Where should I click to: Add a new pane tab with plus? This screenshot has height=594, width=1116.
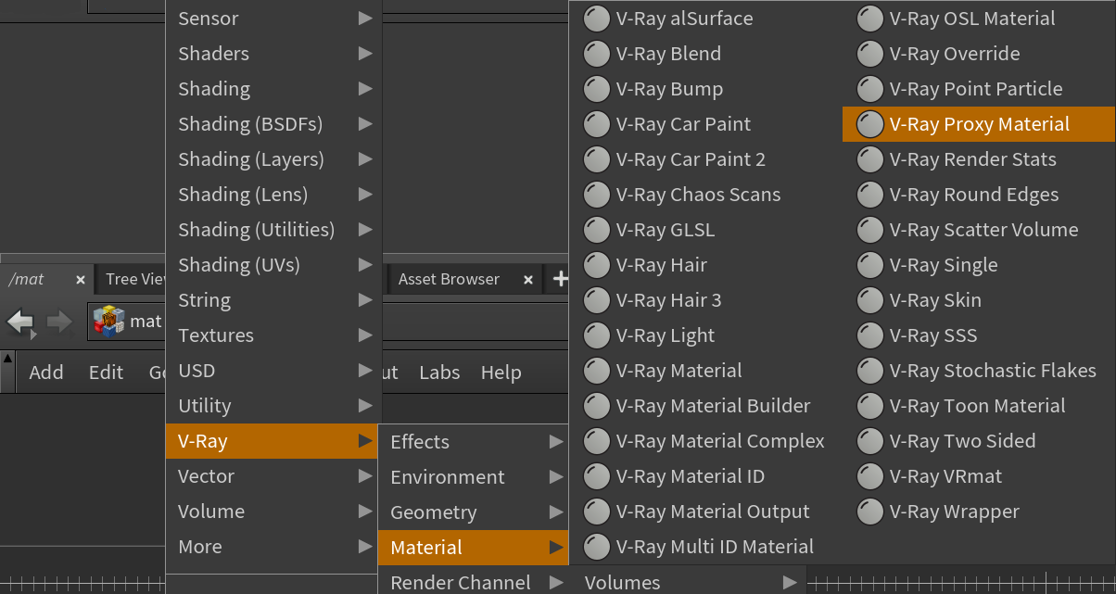pyautogui.click(x=560, y=279)
